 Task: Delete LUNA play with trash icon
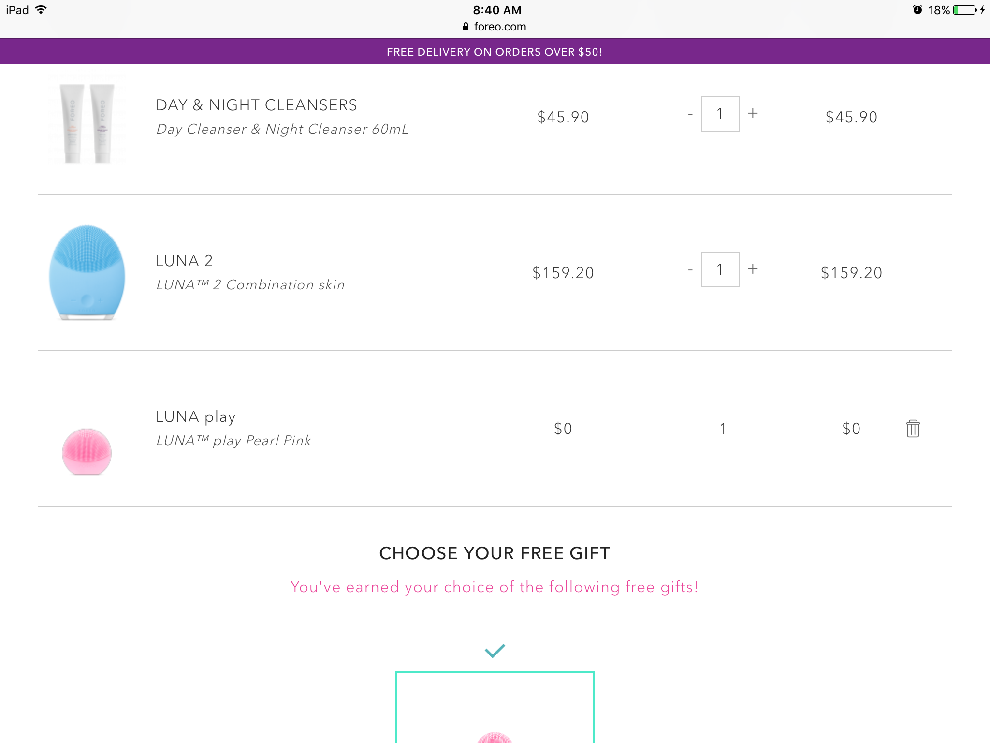click(x=913, y=429)
